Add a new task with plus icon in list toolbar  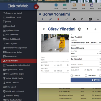coord(42,19)
